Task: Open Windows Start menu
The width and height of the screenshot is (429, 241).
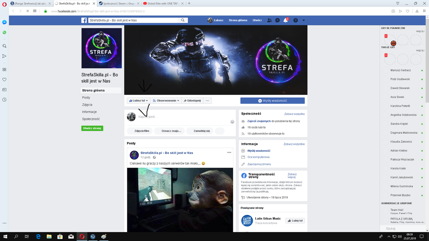Action: click(5, 237)
